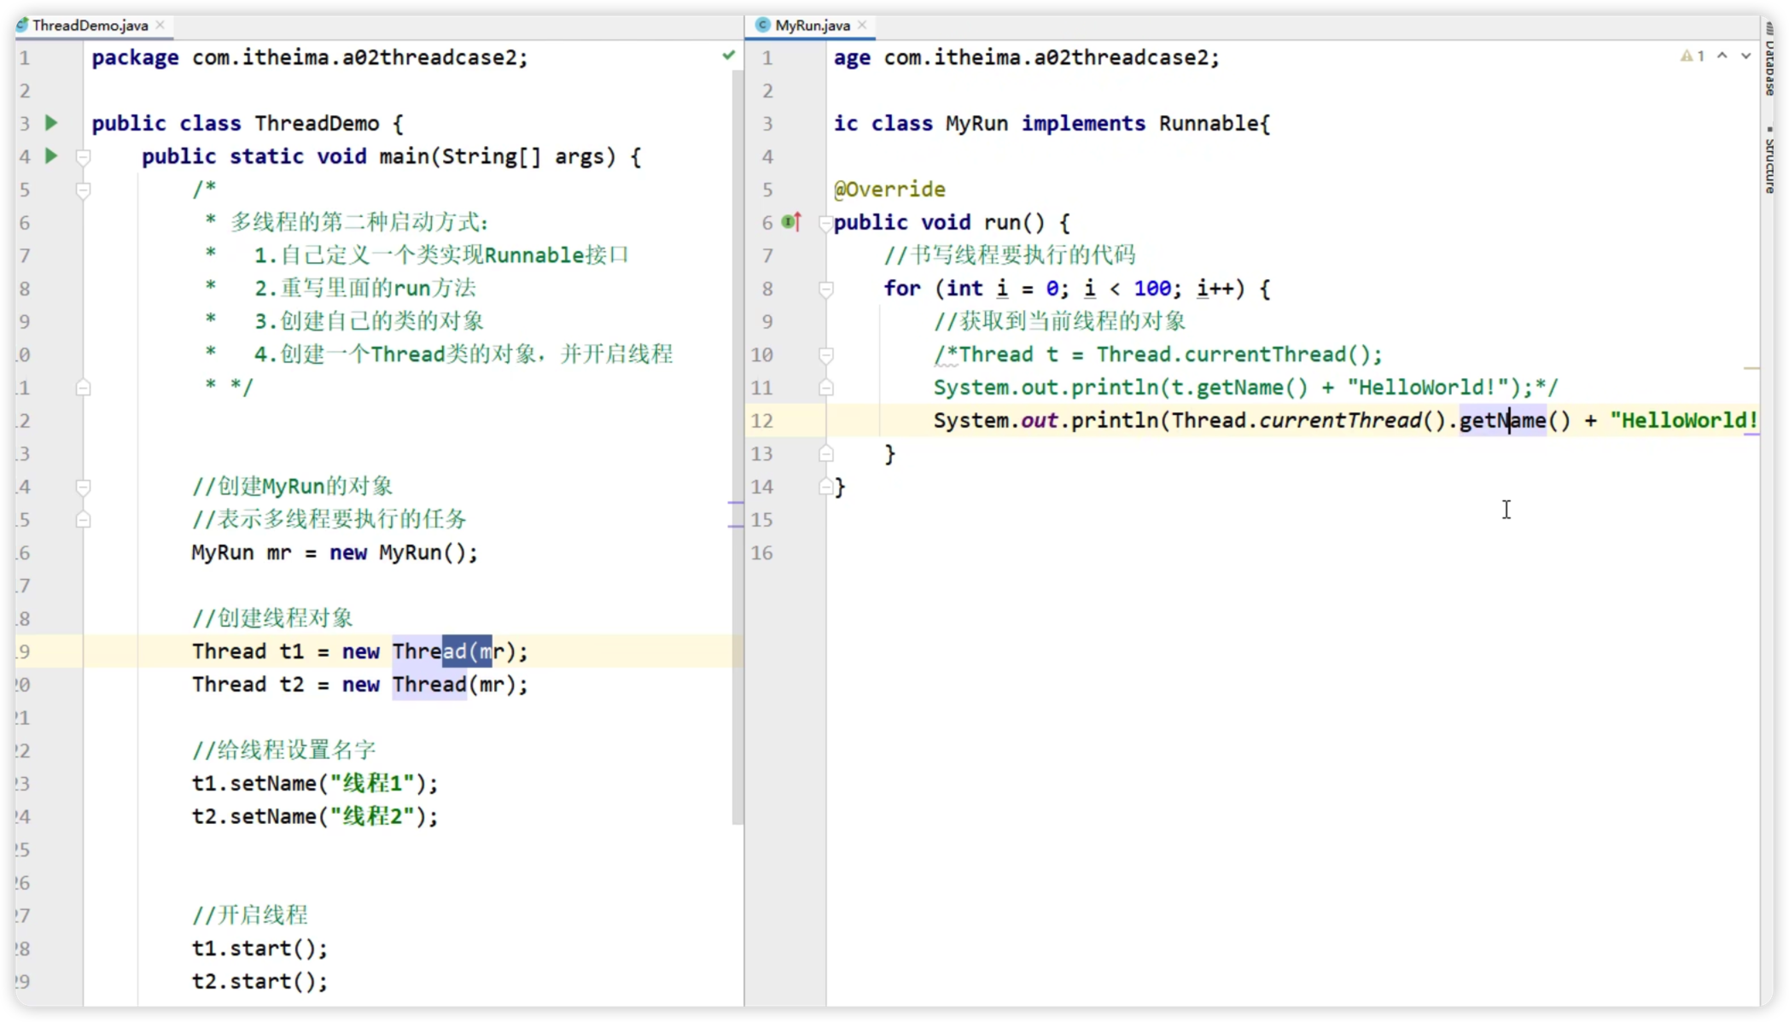Click the 给线程设置名字 comment

[283, 750]
